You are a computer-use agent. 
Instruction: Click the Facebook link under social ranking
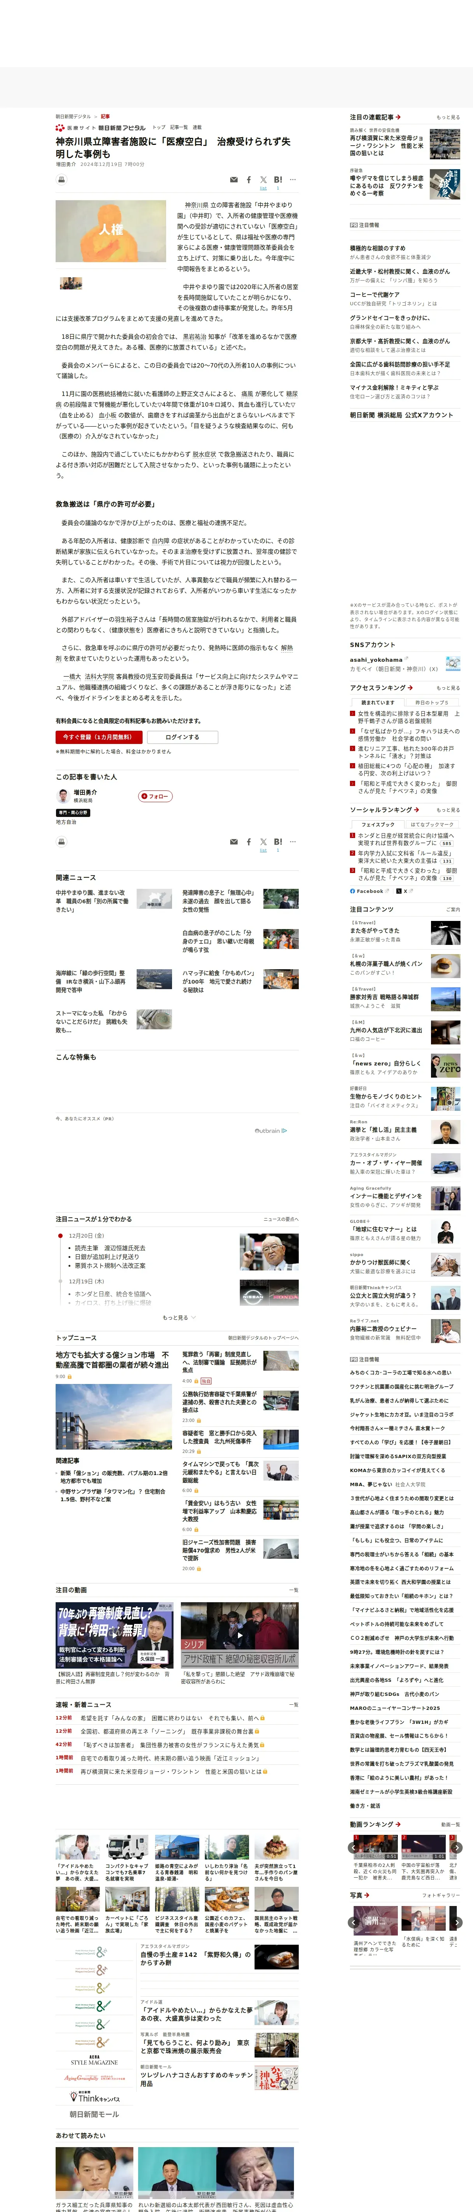369,891
